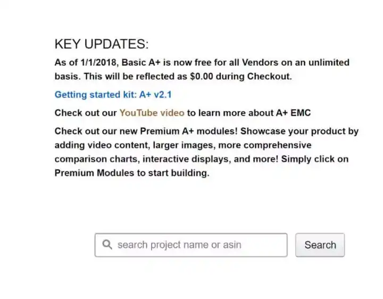This screenshot has height=299, width=383.
Task: Follow the YouTube video link
Action: (152, 113)
